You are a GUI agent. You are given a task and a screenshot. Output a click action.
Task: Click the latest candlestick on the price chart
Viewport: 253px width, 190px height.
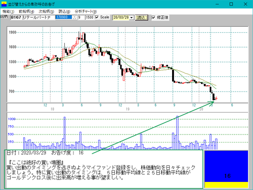coord(216,98)
